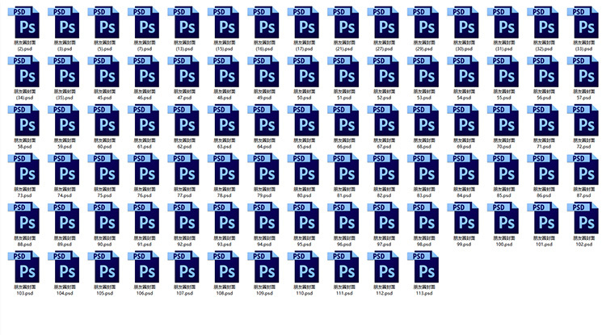Select the PSD icon above 62.psd

pos(183,120)
